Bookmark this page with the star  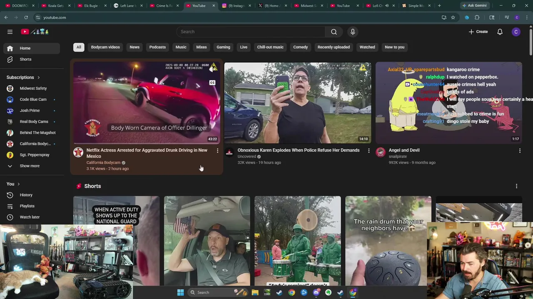point(453,17)
